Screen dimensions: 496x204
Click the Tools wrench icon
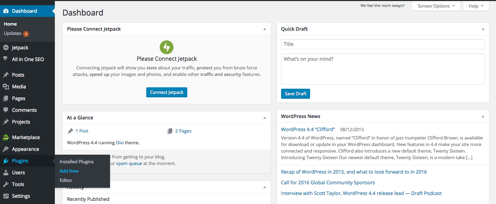point(6,184)
